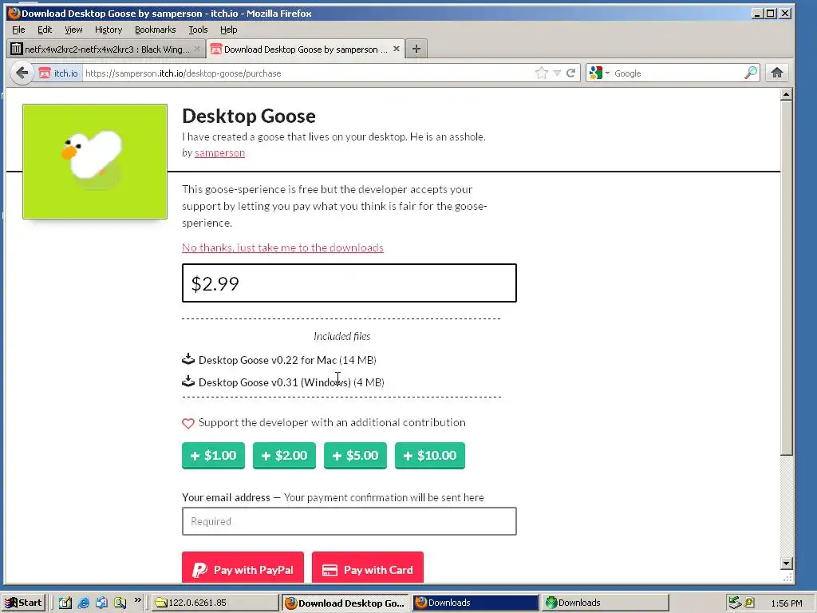This screenshot has height=613, width=817.
Task: Open the Bookmarks menu
Action: [x=156, y=30]
